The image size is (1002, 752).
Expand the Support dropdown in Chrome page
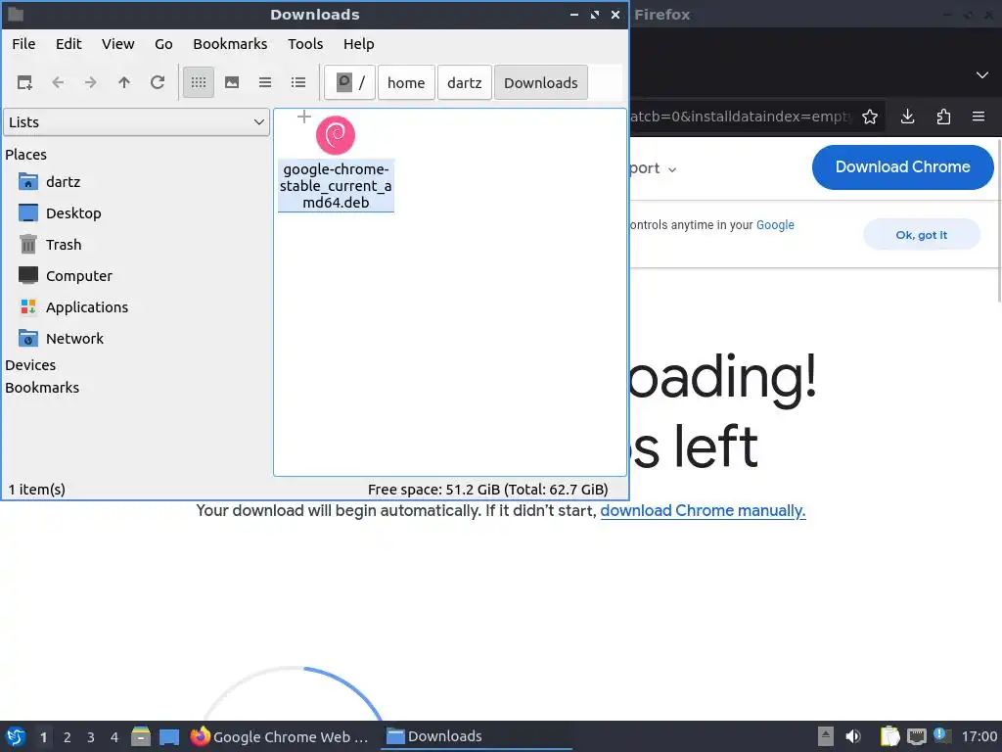tap(653, 168)
